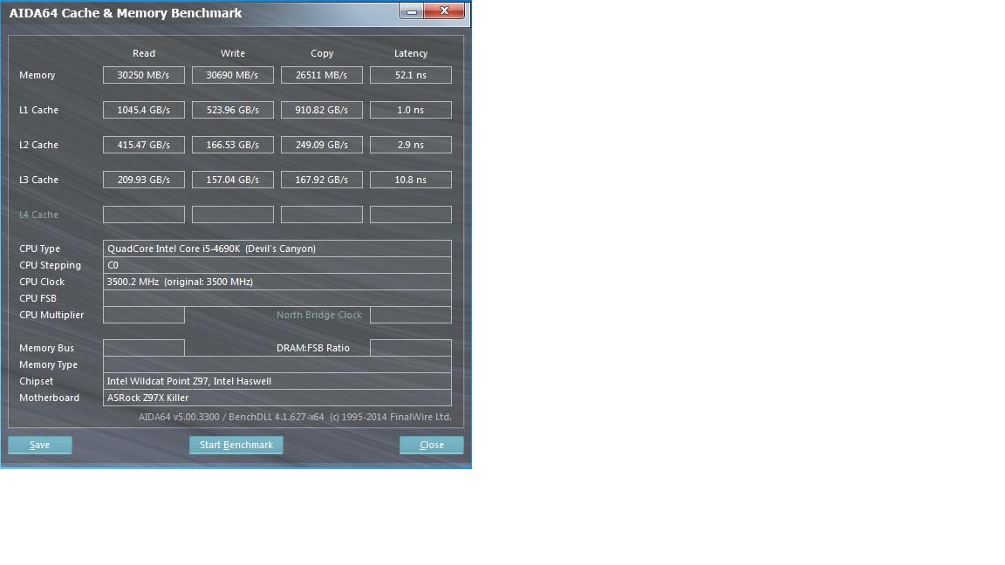The width and height of the screenshot is (1005, 565).
Task: Click the empty L4 Cache Read field
Action: [144, 214]
